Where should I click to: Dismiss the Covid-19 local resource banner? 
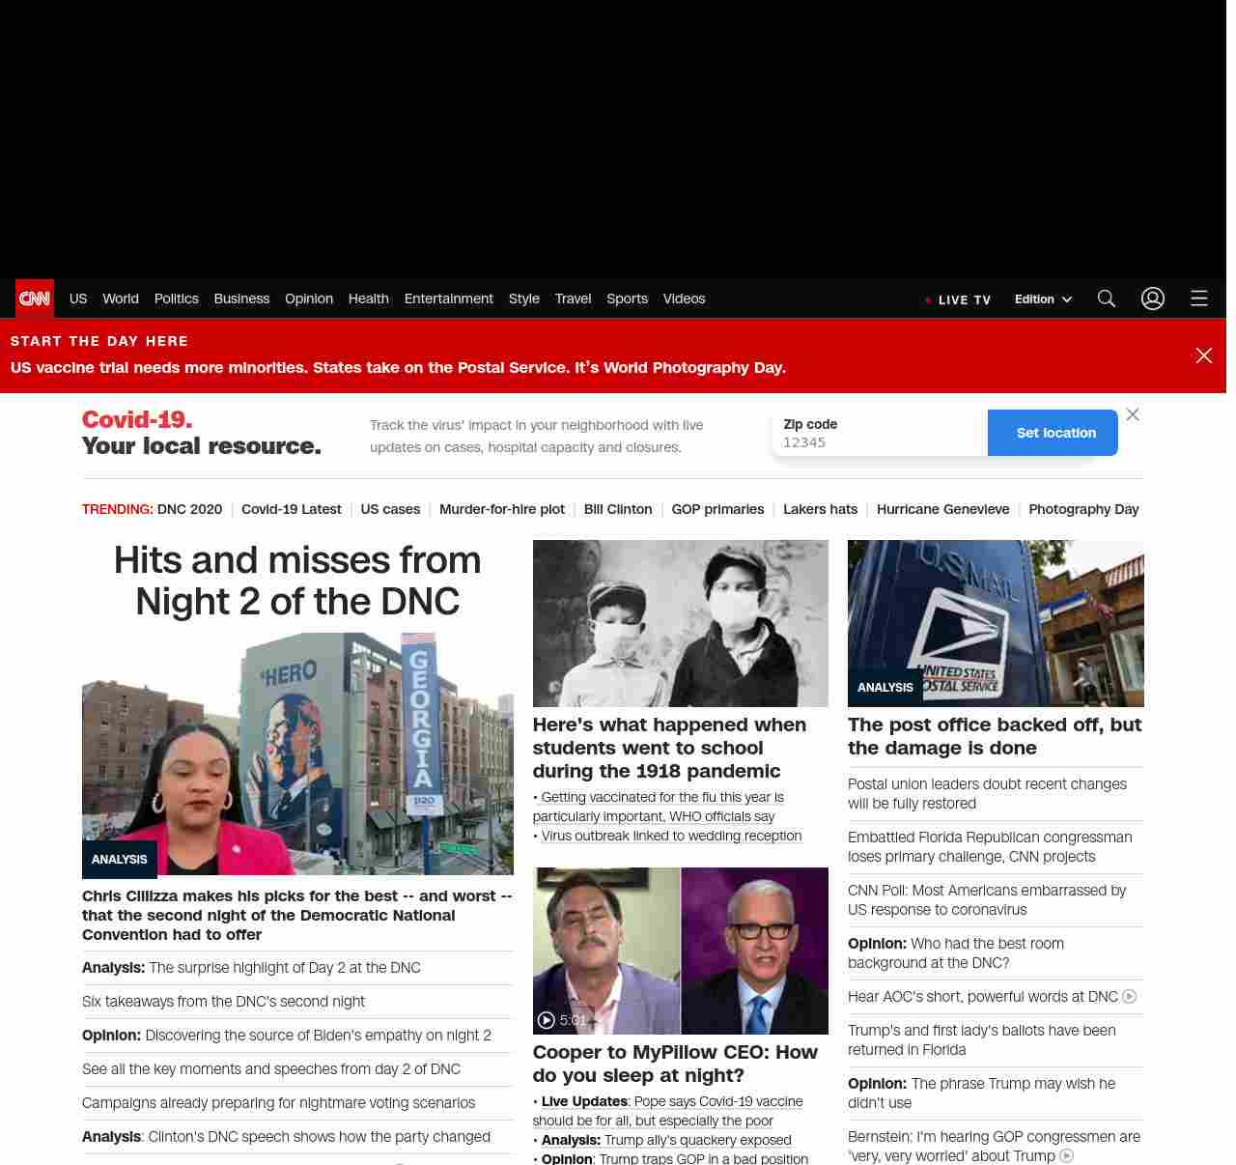(1133, 414)
